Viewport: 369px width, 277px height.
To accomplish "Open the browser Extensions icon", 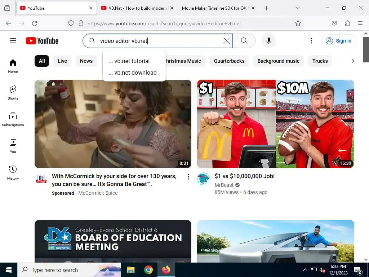I will 347,23.
